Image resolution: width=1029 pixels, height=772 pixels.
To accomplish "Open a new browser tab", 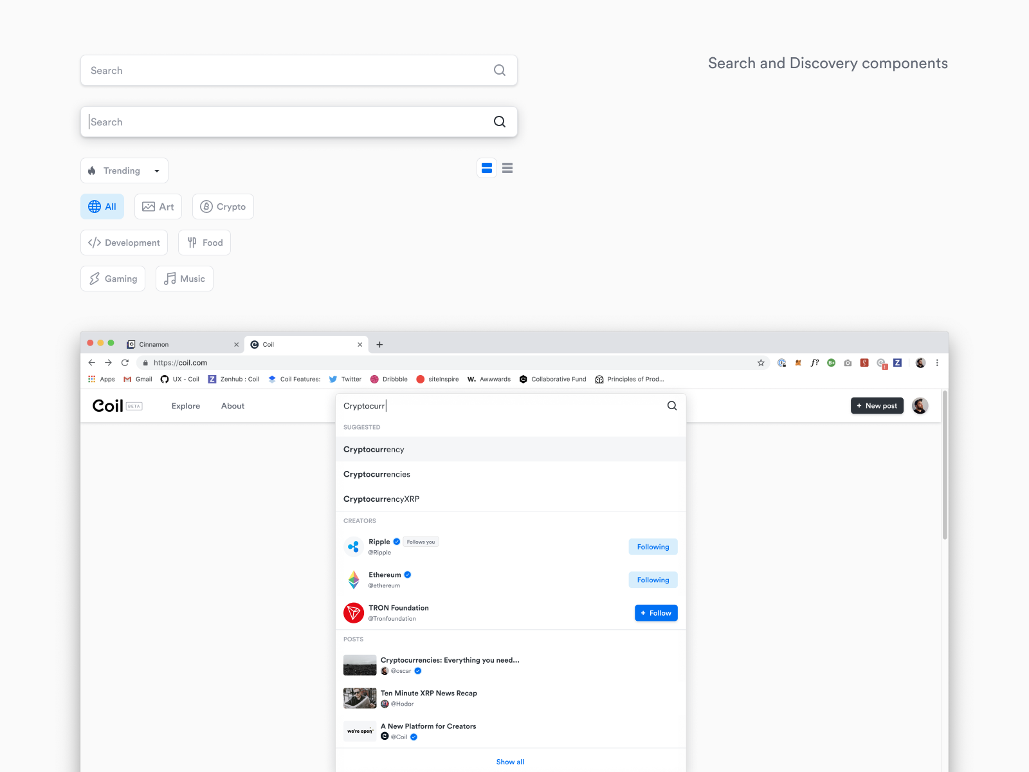I will [379, 344].
